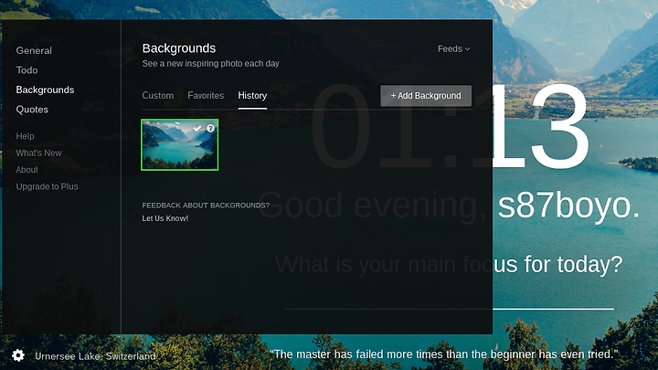Image resolution: width=658 pixels, height=370 pixels.
Task: Switch to the Custom tab
Action: [x=158, y=96]
